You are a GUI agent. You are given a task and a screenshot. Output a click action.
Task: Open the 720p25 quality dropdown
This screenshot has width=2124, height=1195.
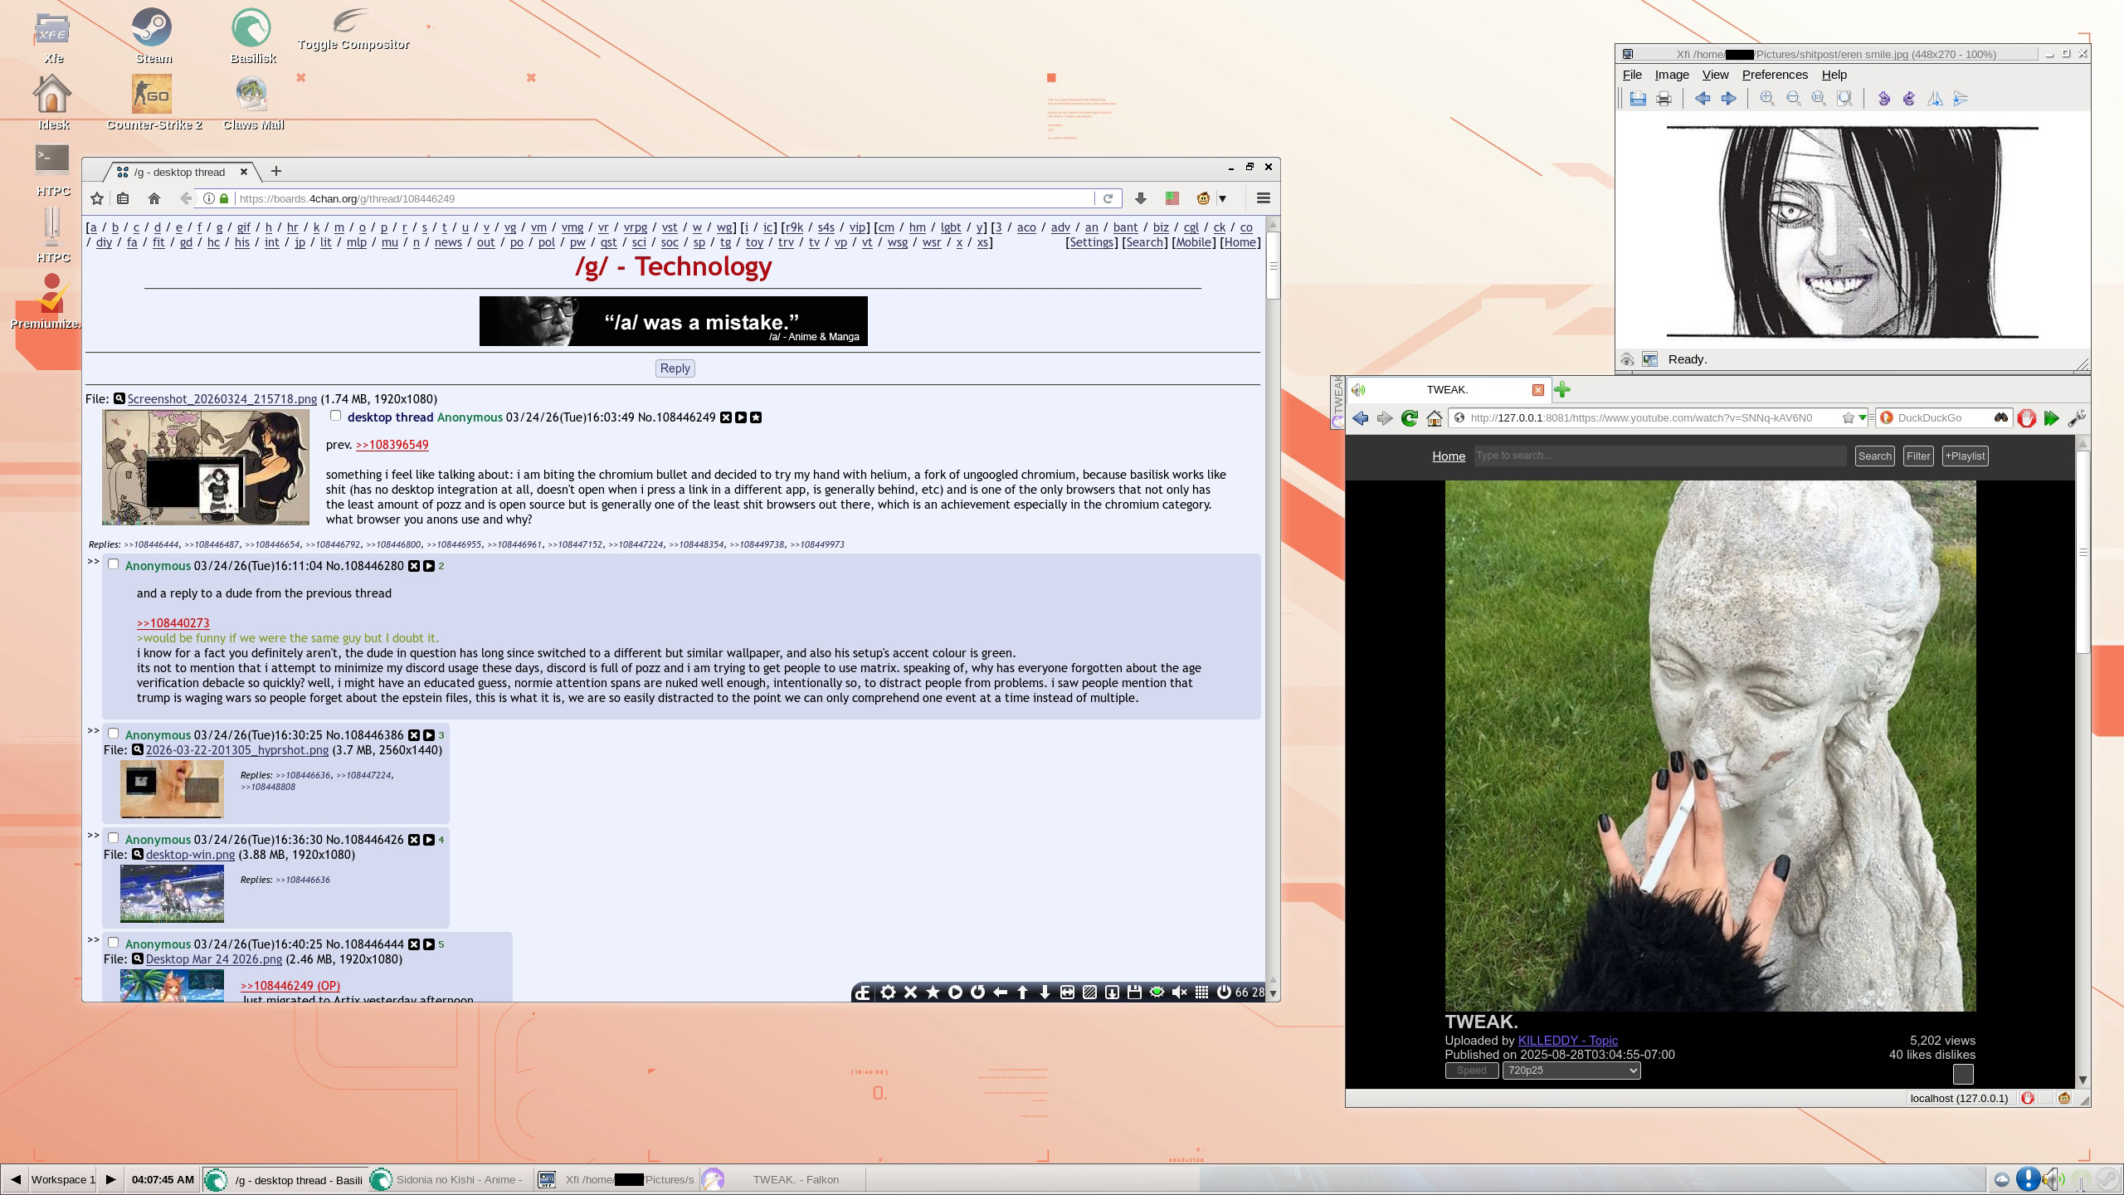tap(1571, 1071)
